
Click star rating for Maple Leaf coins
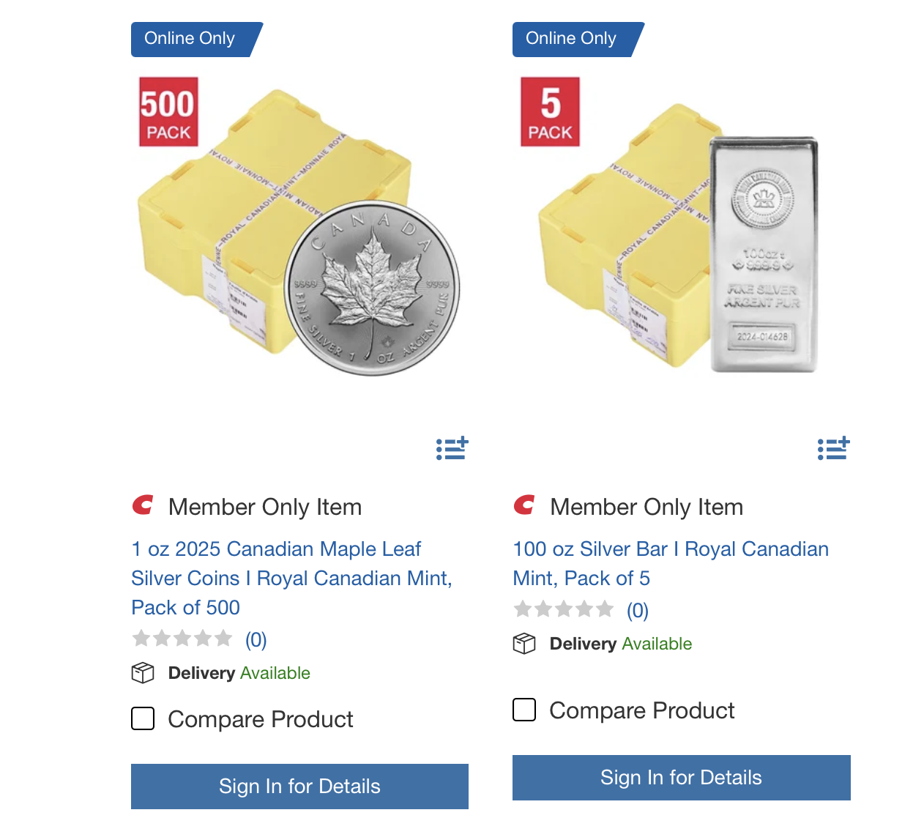(x=182, y=639)
